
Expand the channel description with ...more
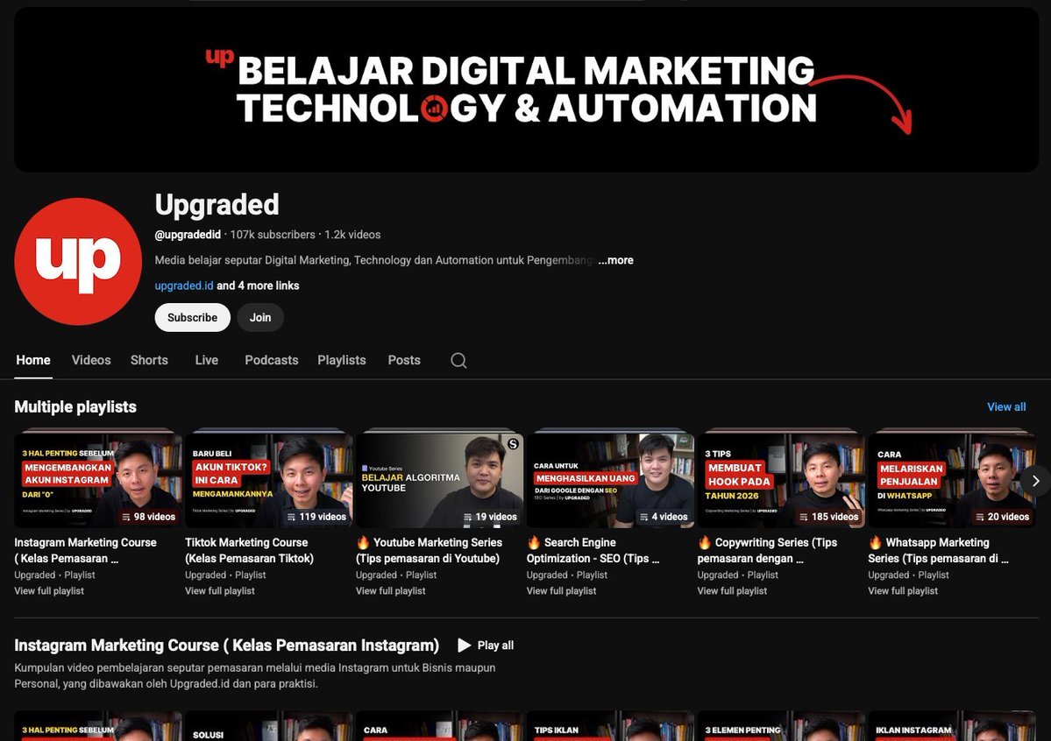tap(615, 260)
